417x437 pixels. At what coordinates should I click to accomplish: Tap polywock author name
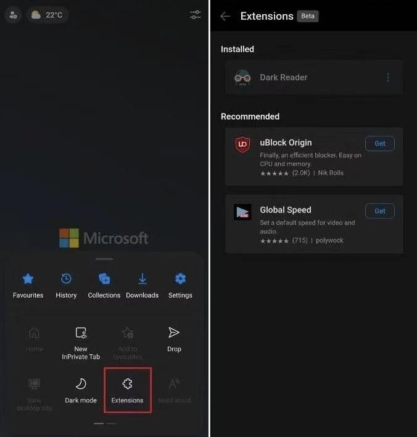pos(329,240)
